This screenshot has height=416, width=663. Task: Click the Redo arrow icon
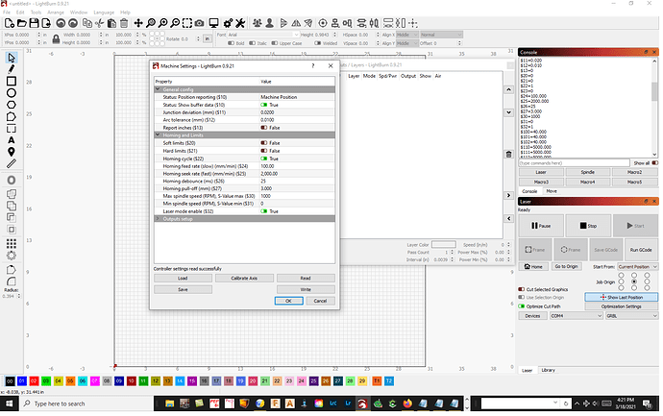[73, 23]
